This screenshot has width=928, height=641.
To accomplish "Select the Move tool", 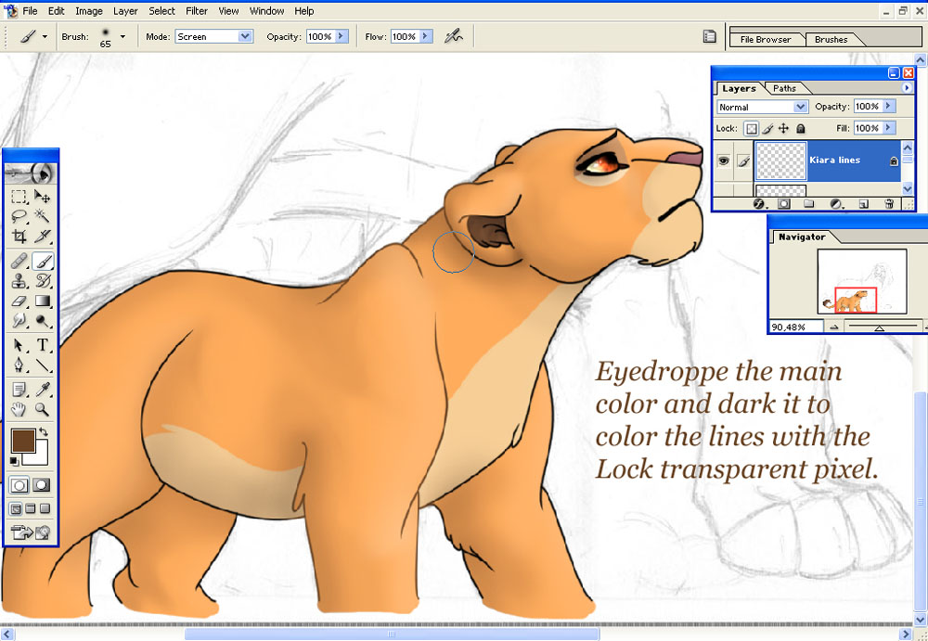I will [42, 196].
